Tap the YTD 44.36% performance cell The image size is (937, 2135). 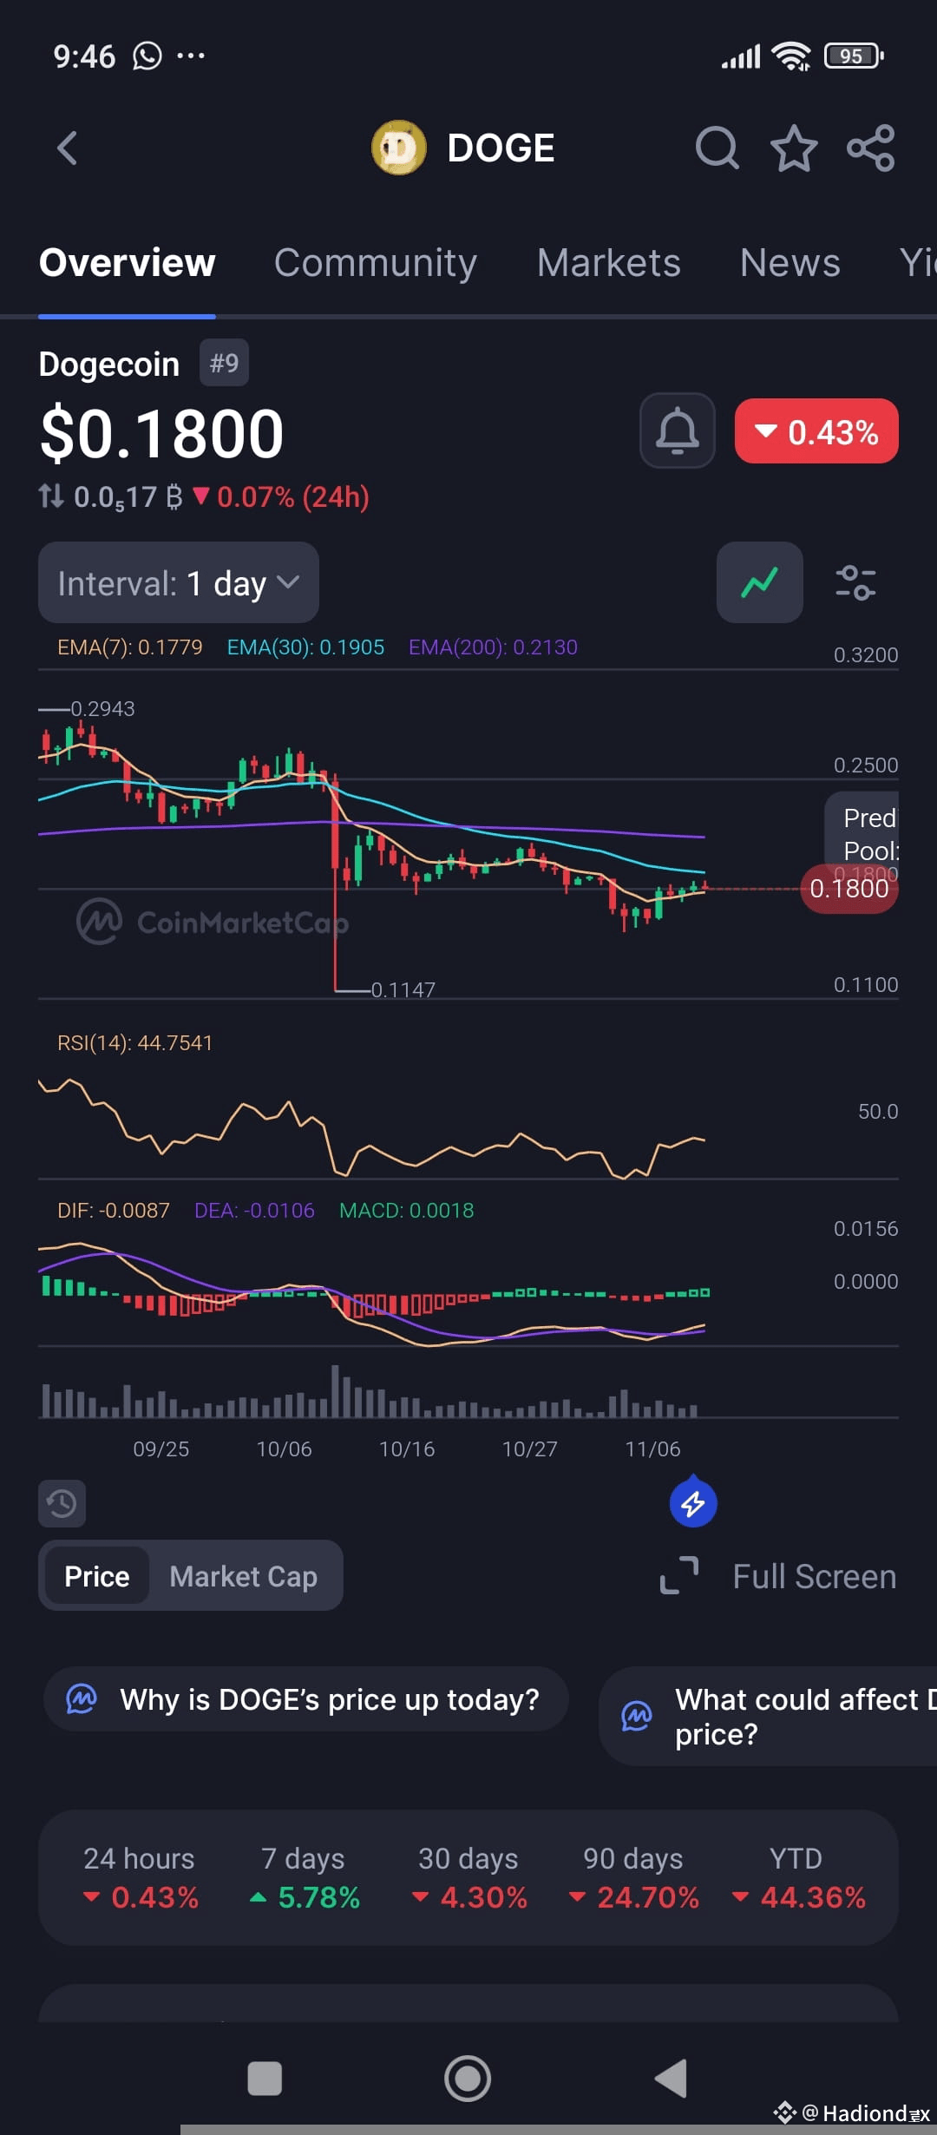coord(798,1878)
